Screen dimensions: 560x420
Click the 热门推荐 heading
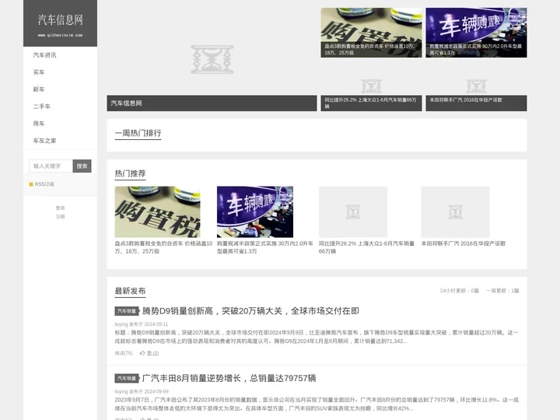coord(130,173)
